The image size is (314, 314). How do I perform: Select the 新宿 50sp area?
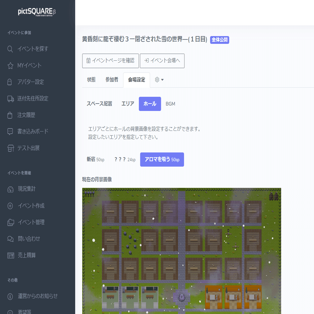click(x=95, y=160)
